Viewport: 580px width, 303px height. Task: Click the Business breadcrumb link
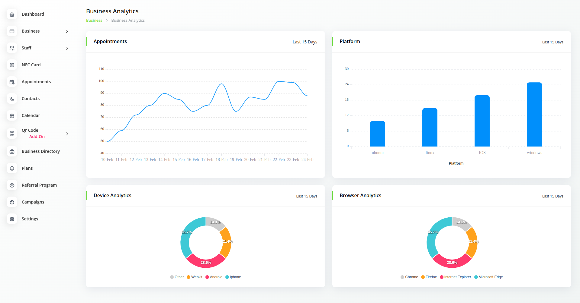pos(94,21)
